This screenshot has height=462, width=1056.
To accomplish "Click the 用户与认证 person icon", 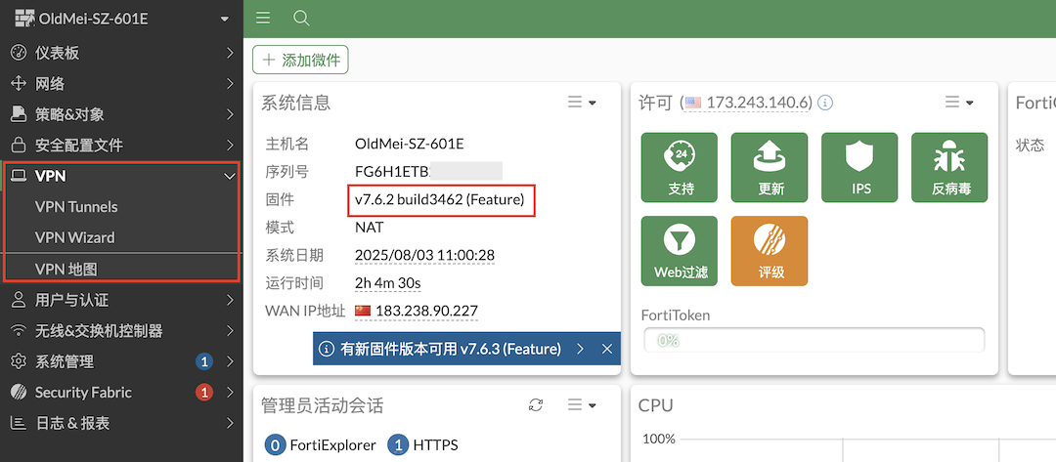I will [19, 300].
